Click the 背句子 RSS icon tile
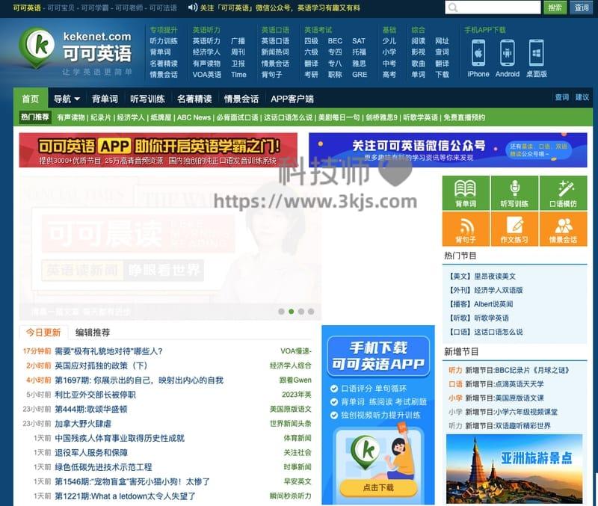The image size is (598, 506). pyautogui.click(x=466, y=229)
